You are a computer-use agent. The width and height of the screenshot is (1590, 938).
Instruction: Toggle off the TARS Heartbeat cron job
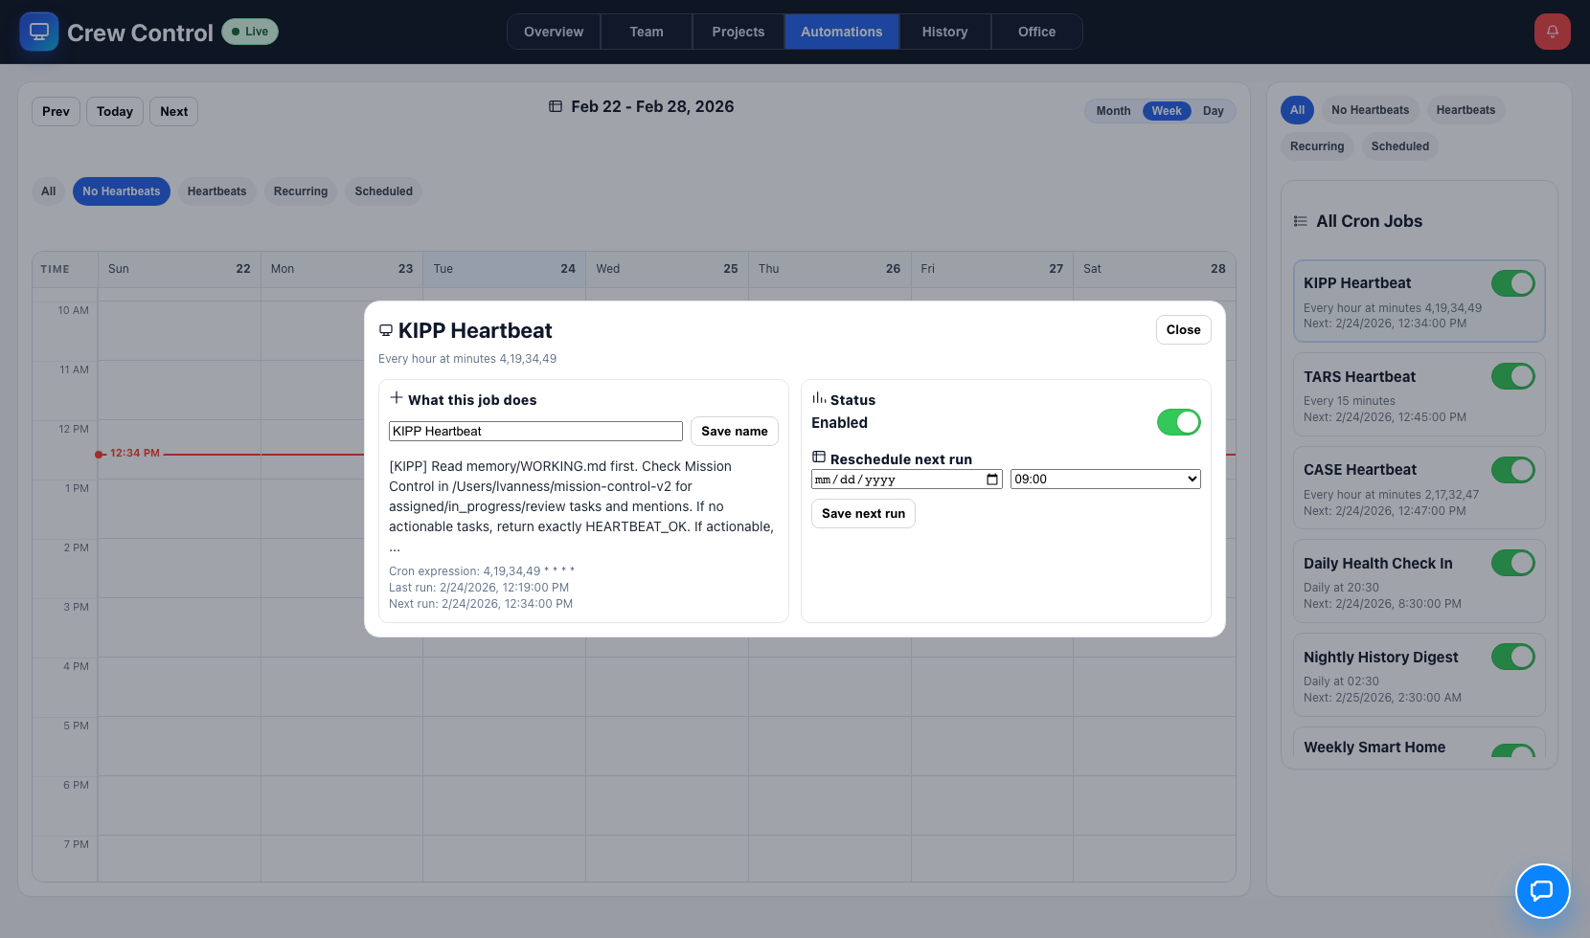[1512, 376]
